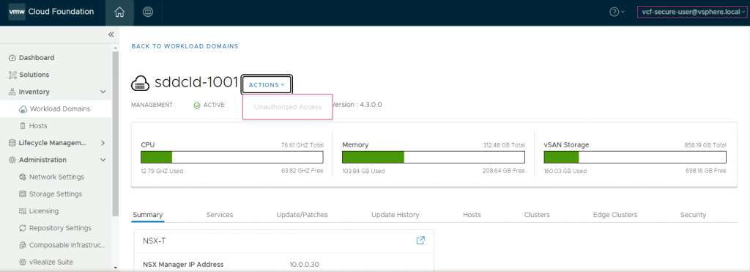
Task: Open the Clusters tab
Action: pos(537,215)
